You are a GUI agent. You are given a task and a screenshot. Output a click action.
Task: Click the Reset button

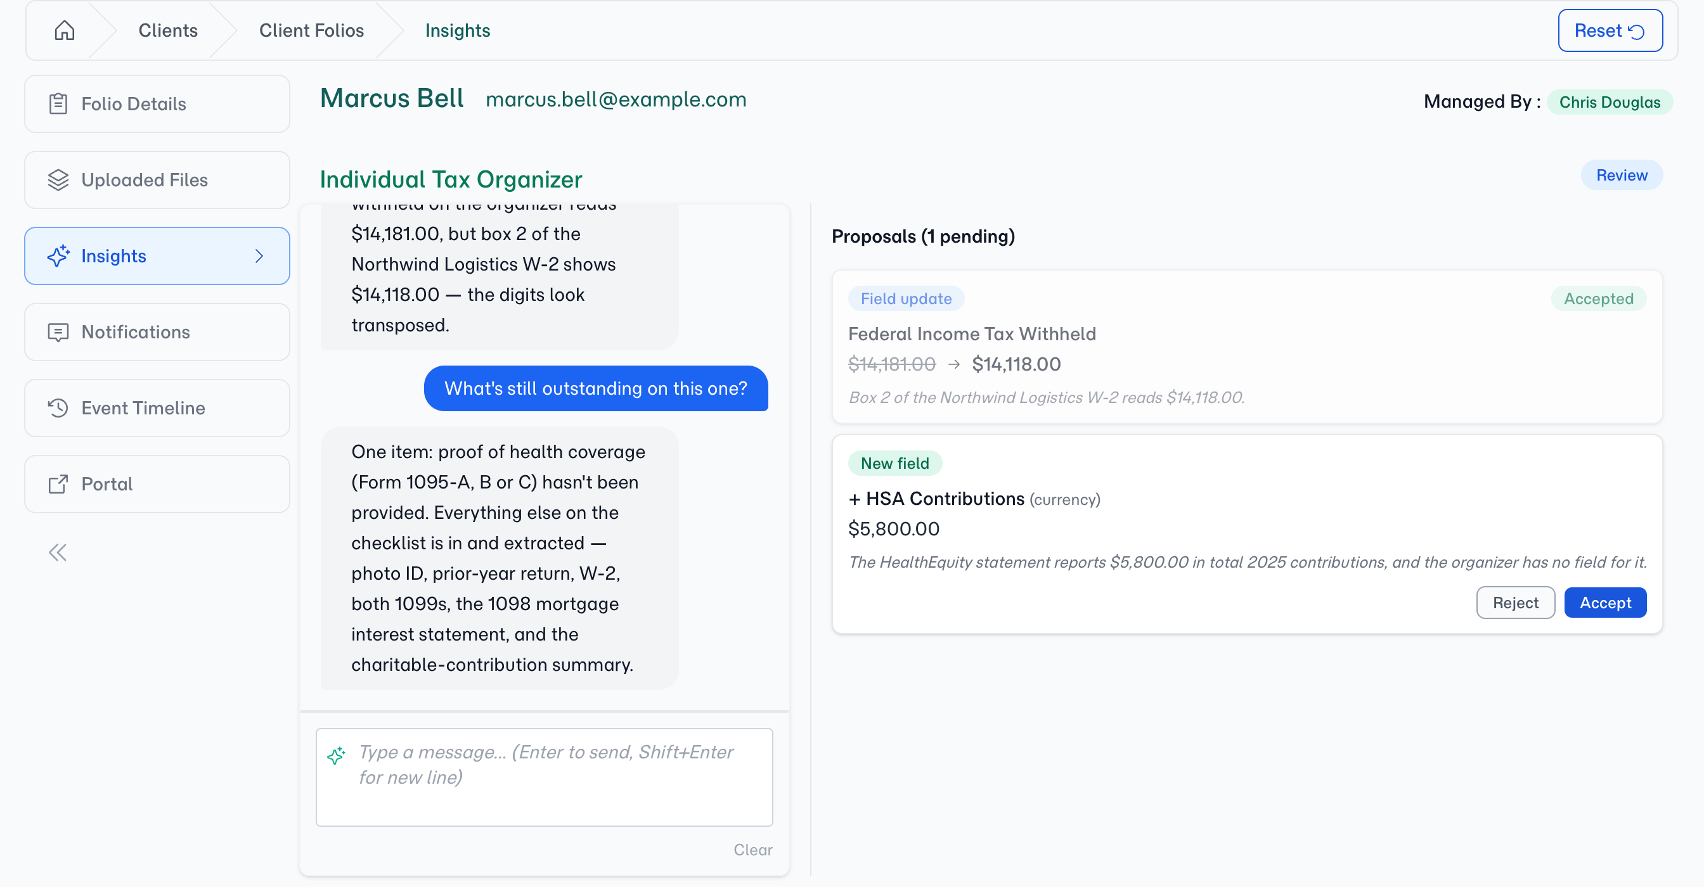(x=1610, y=30)
